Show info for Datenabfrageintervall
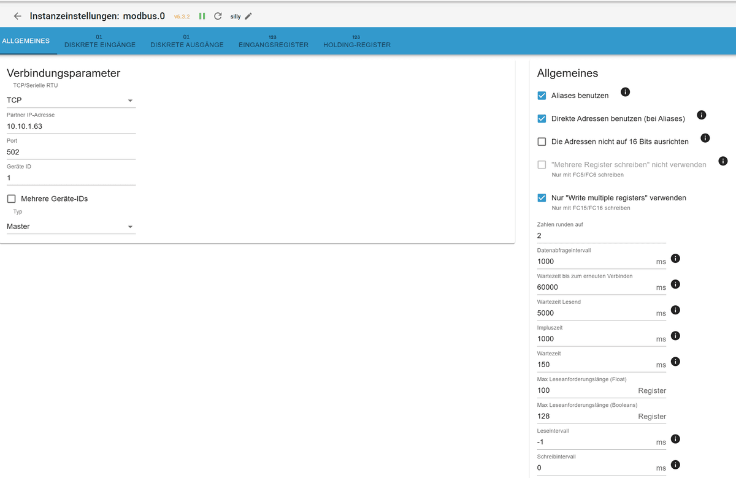 675,259
